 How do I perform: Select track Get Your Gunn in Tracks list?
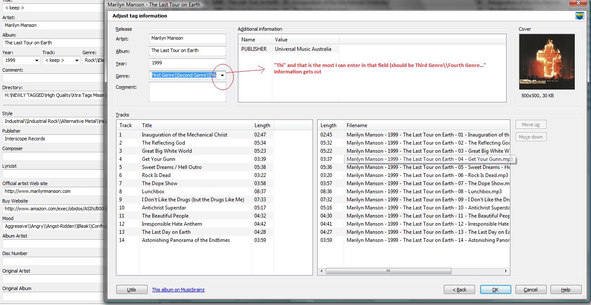(159, 159)
